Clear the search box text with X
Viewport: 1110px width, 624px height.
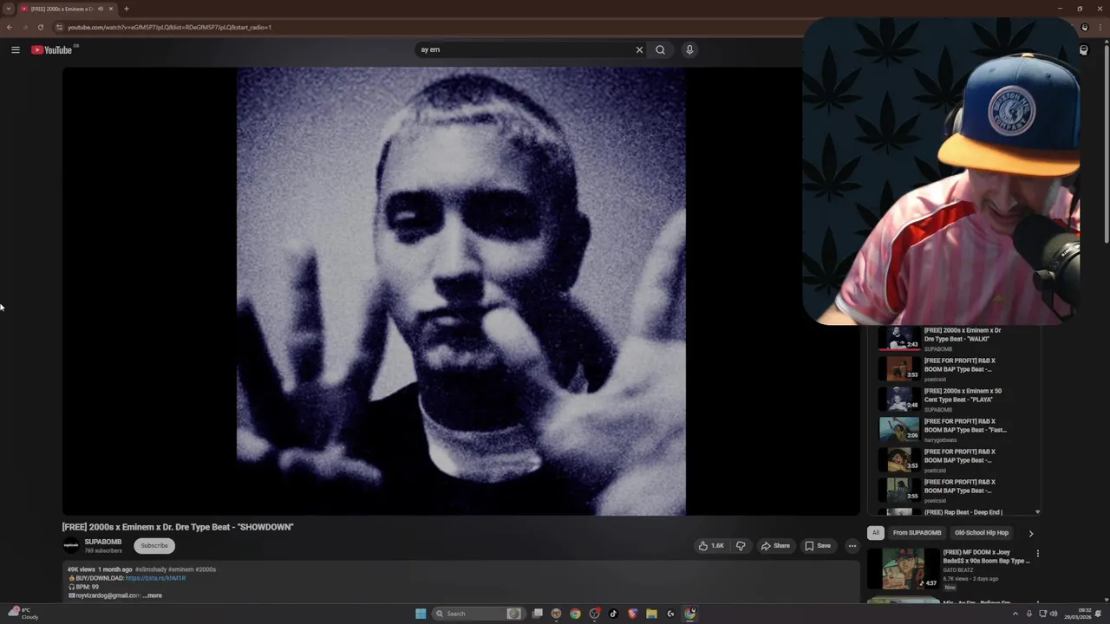639,49
